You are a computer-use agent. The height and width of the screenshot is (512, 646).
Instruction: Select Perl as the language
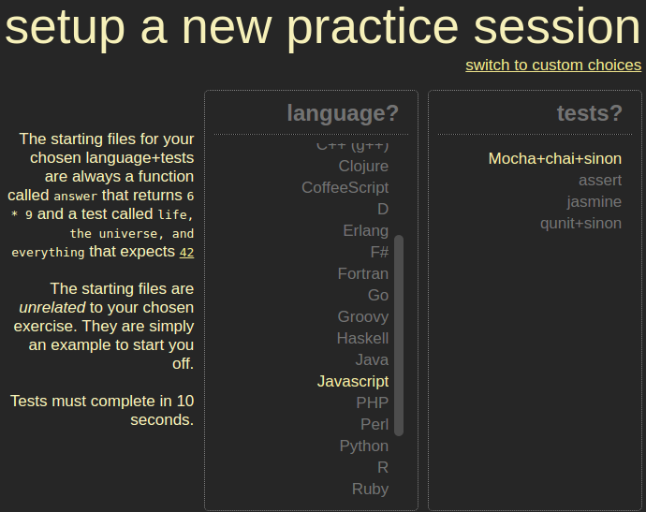click(x=374, y=424)
